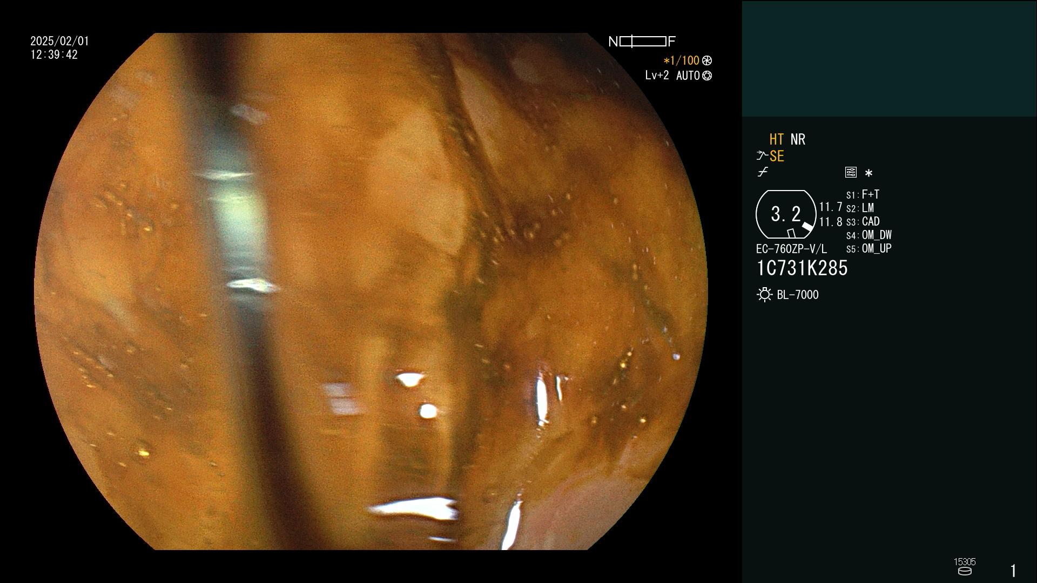Click the 11.8 diameter value
The height and width of the screenshot is (583, 1037).
tap(831, 221)
